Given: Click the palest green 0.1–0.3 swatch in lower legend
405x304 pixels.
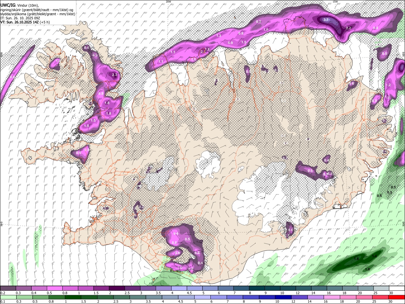Looking at the screenshot, I should click(8, 297).
